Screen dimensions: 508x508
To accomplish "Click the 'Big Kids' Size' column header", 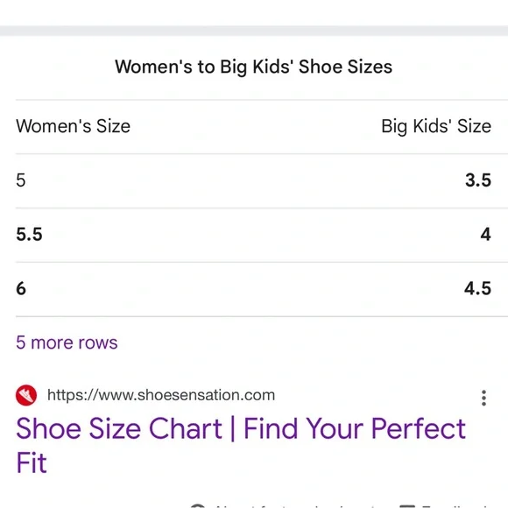I will pyautogui.click(x=436, y=126).
